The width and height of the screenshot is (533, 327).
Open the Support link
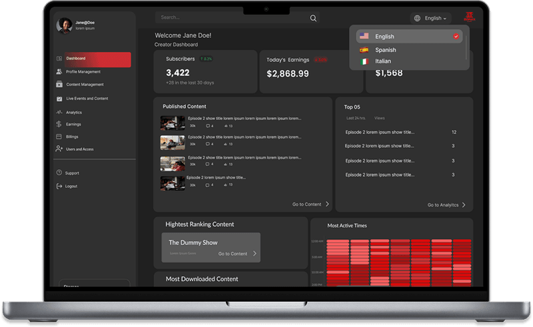(72, 173)
